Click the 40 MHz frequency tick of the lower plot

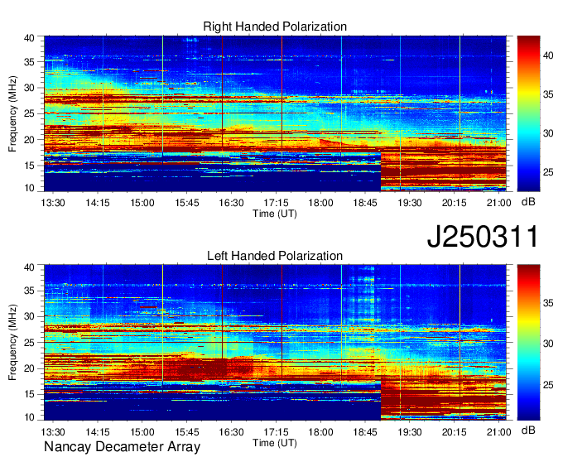[x=30, y=267]
